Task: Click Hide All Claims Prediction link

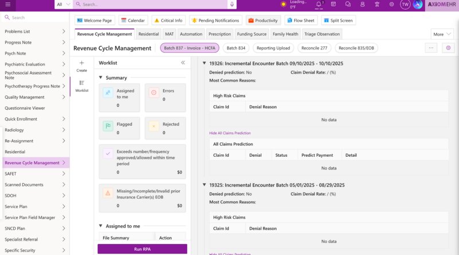Action: [230, 133]
